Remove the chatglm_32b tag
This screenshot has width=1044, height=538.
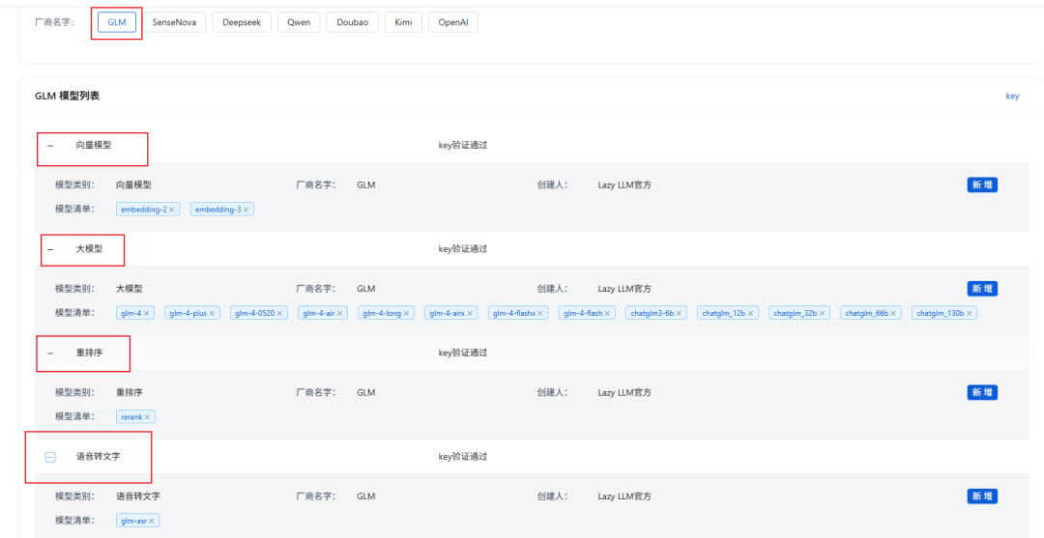point(823,313)
